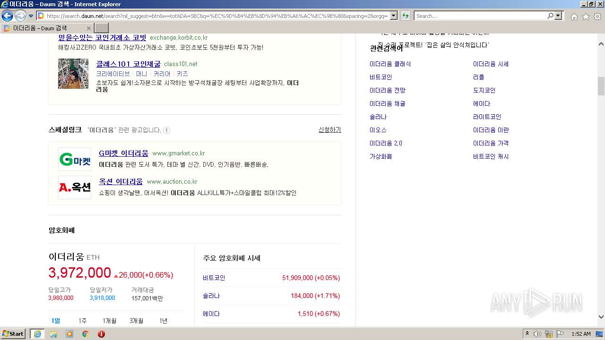Click the Action Center flag icon
Image resolution: width=605 pixels, height=340 pixels.
pos(560,334)
